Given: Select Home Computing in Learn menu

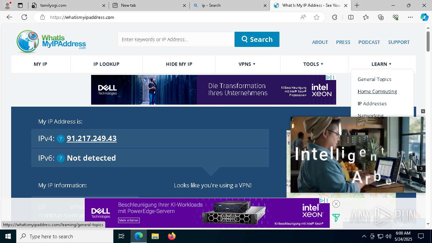Looking at the screenshot, I should click(377, 91).
